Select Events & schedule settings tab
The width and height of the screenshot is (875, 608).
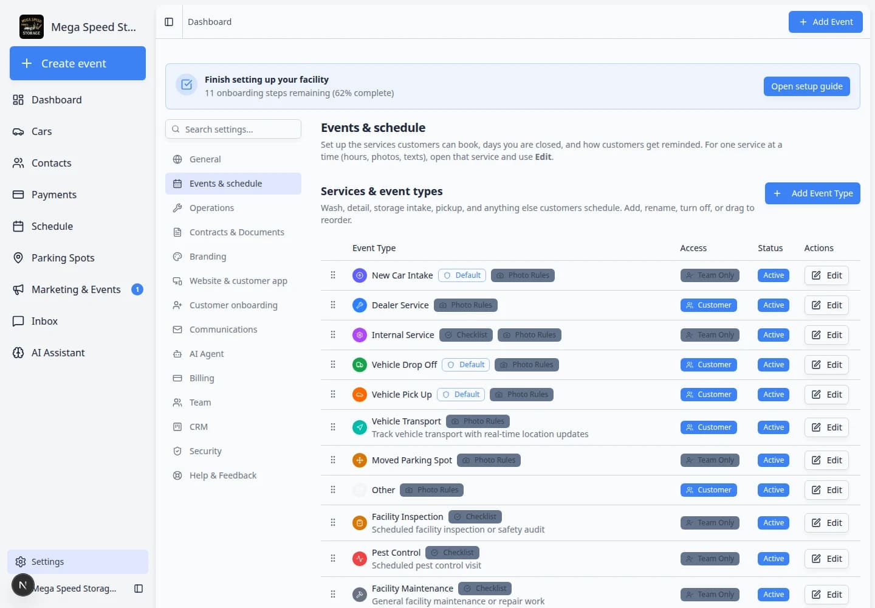tap(233, 184)
